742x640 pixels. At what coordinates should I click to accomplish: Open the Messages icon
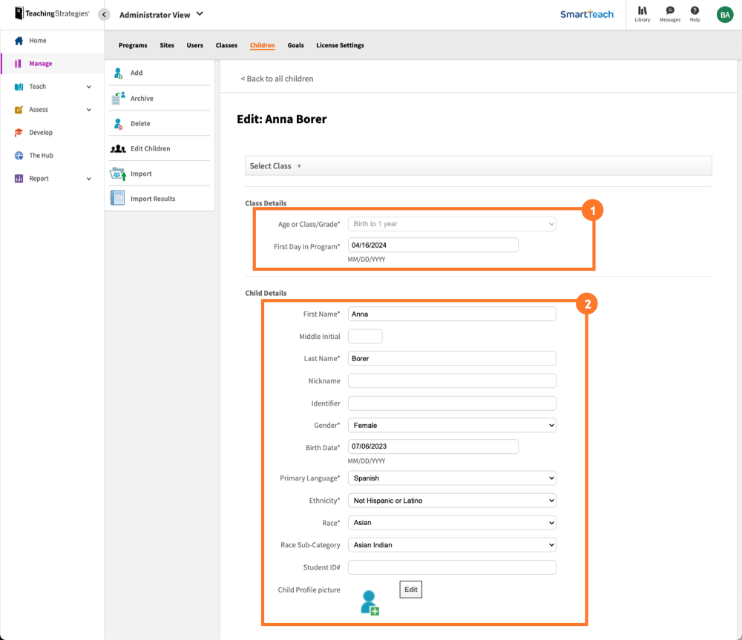point(669,13)
